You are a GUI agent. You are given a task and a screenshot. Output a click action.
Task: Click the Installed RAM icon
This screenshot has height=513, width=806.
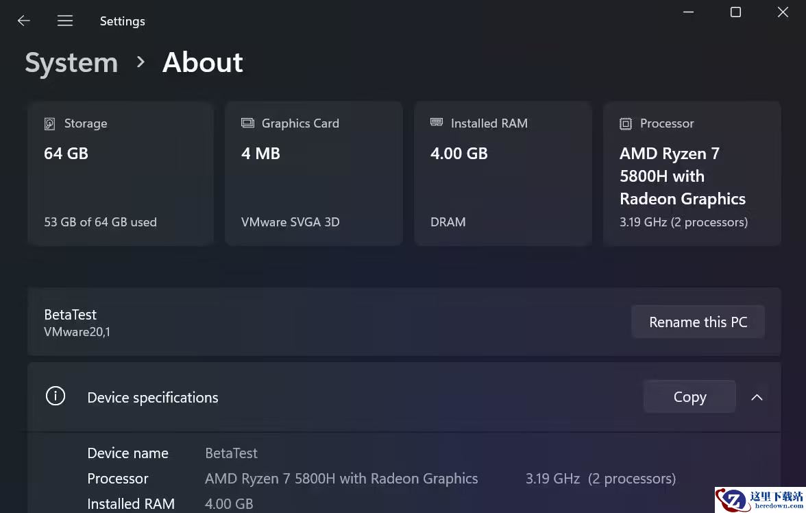coord(437,123)
